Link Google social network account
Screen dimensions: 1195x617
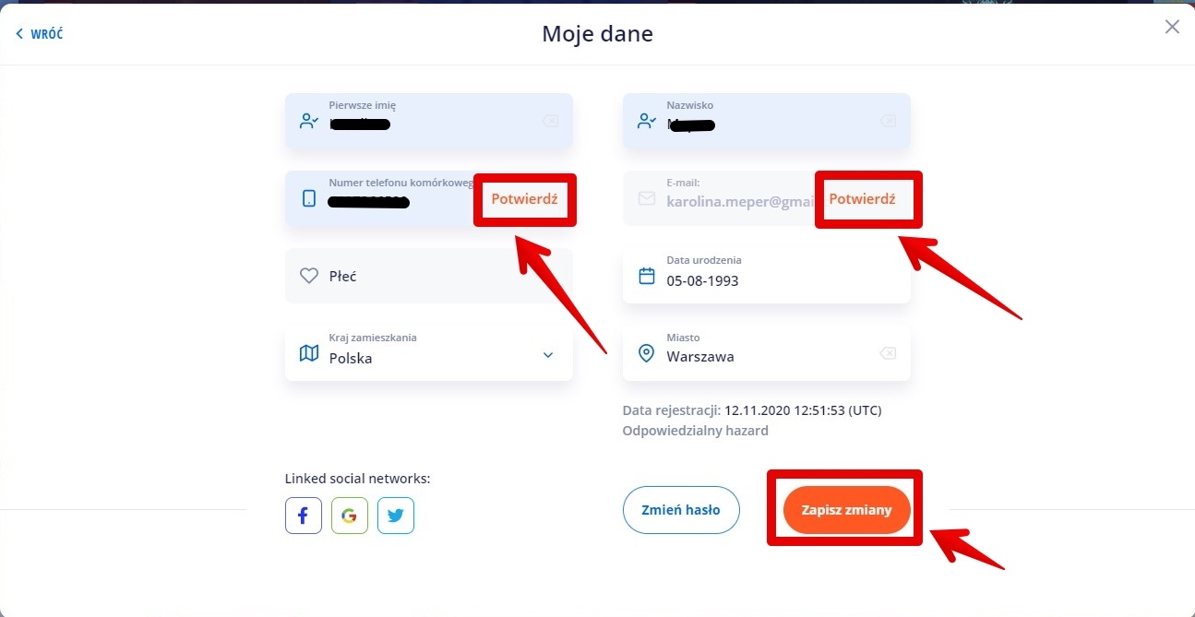point(350,516)
